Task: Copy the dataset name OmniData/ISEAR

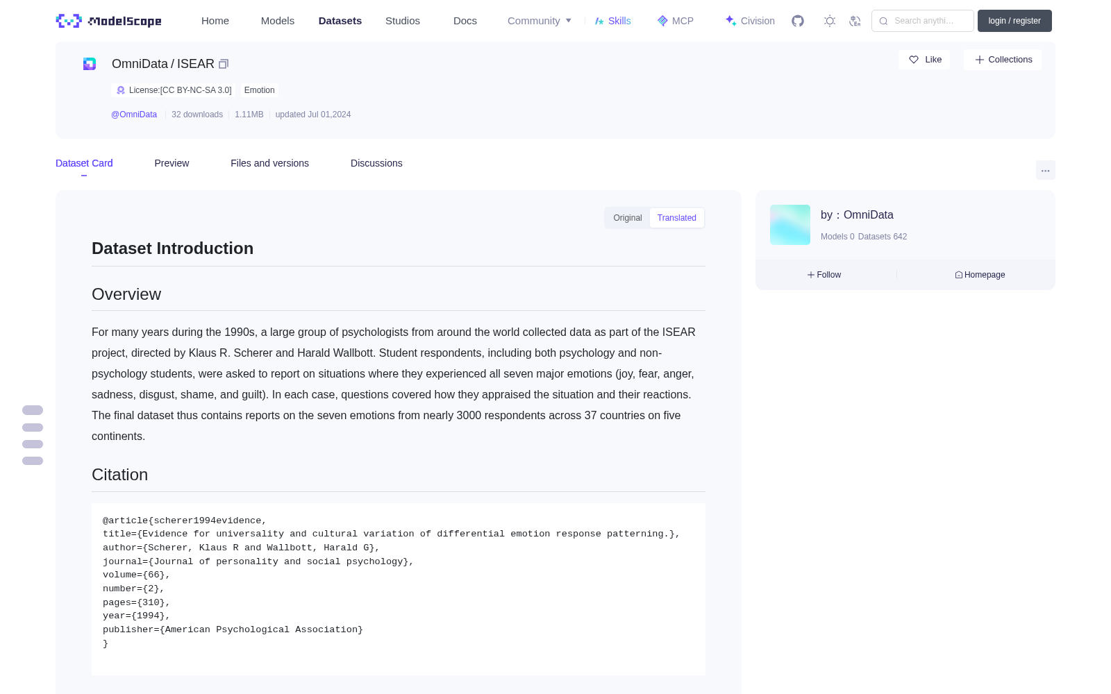Action: [224, 64]
